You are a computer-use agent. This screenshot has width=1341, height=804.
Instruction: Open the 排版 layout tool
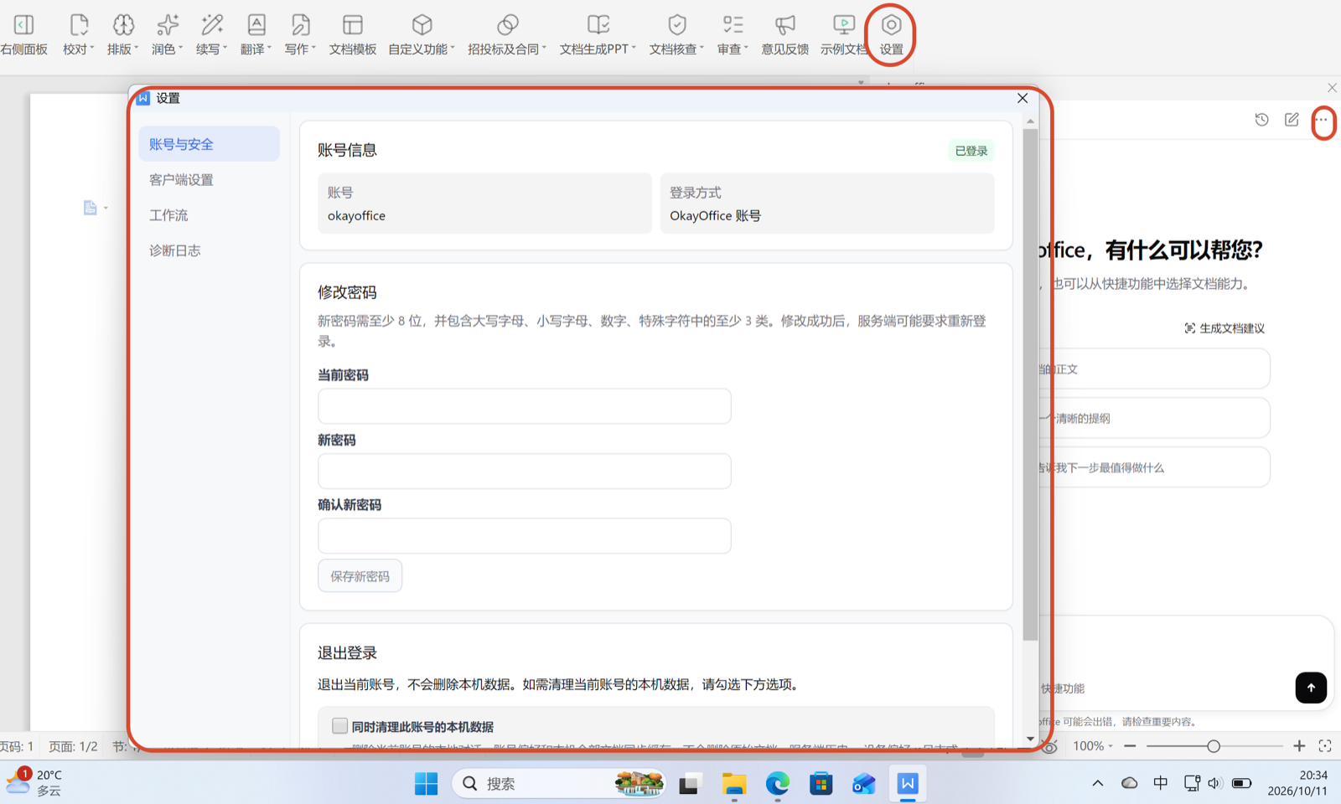pos(122,35)
